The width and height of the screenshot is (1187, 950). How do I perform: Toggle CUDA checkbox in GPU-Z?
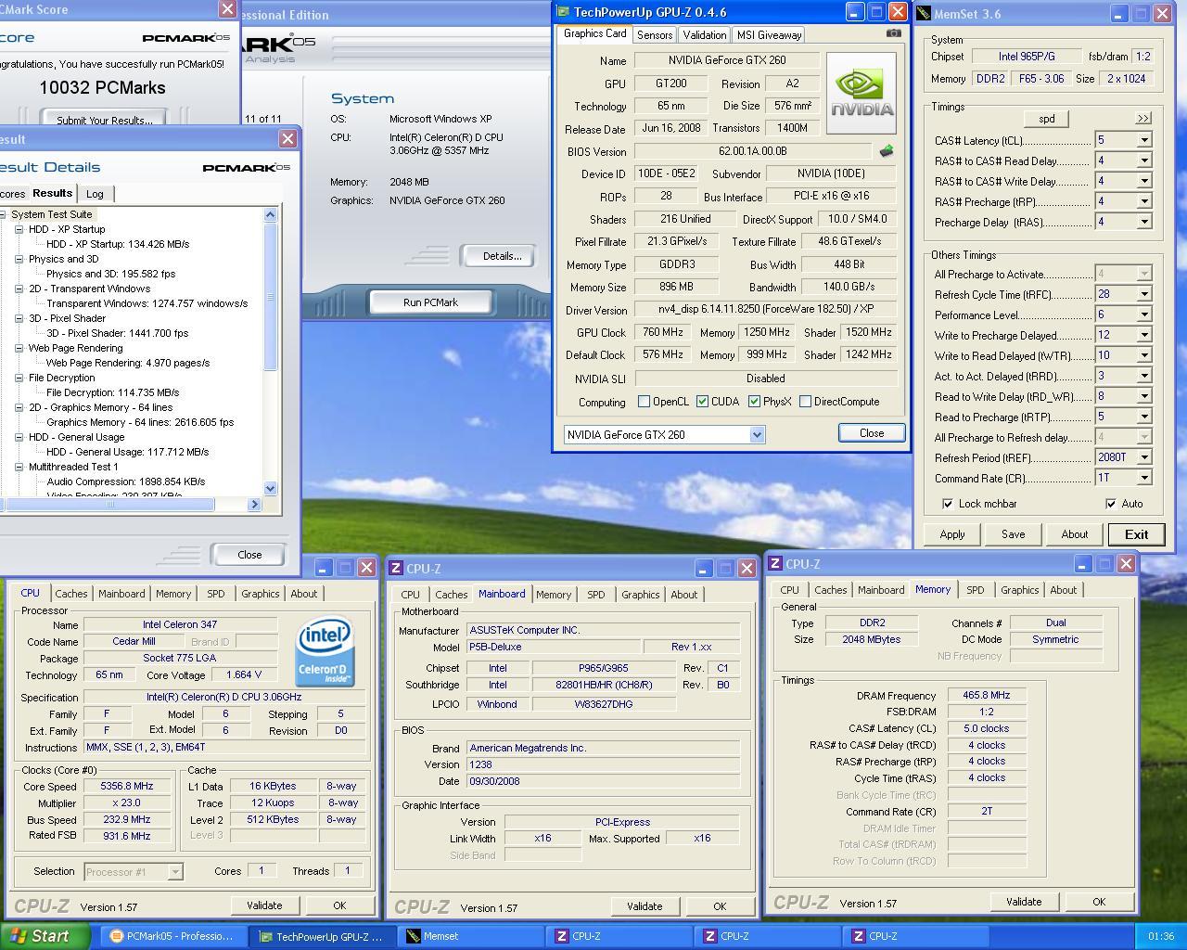pos(702,402)
